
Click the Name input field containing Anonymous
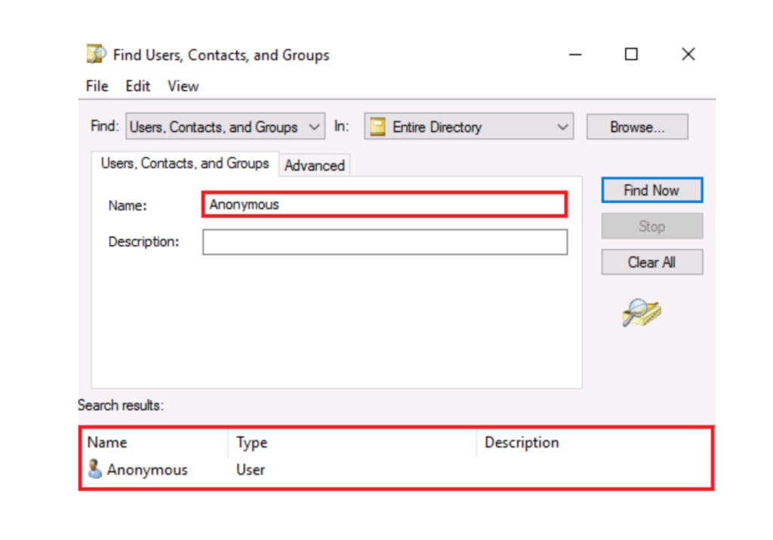(383, 204)
